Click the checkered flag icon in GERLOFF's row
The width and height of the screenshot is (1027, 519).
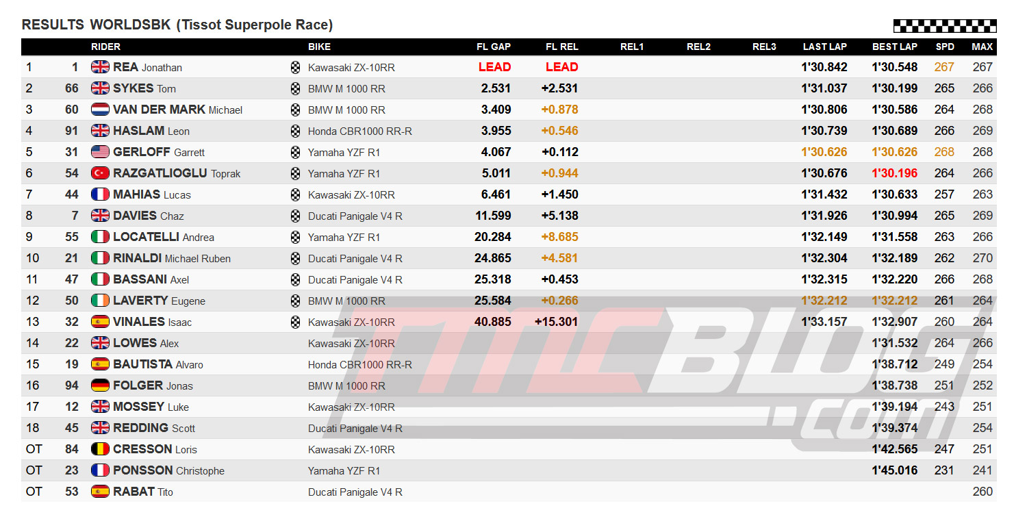pos(295,152)
